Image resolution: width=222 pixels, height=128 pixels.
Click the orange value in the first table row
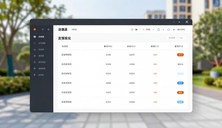click(155, 55)
